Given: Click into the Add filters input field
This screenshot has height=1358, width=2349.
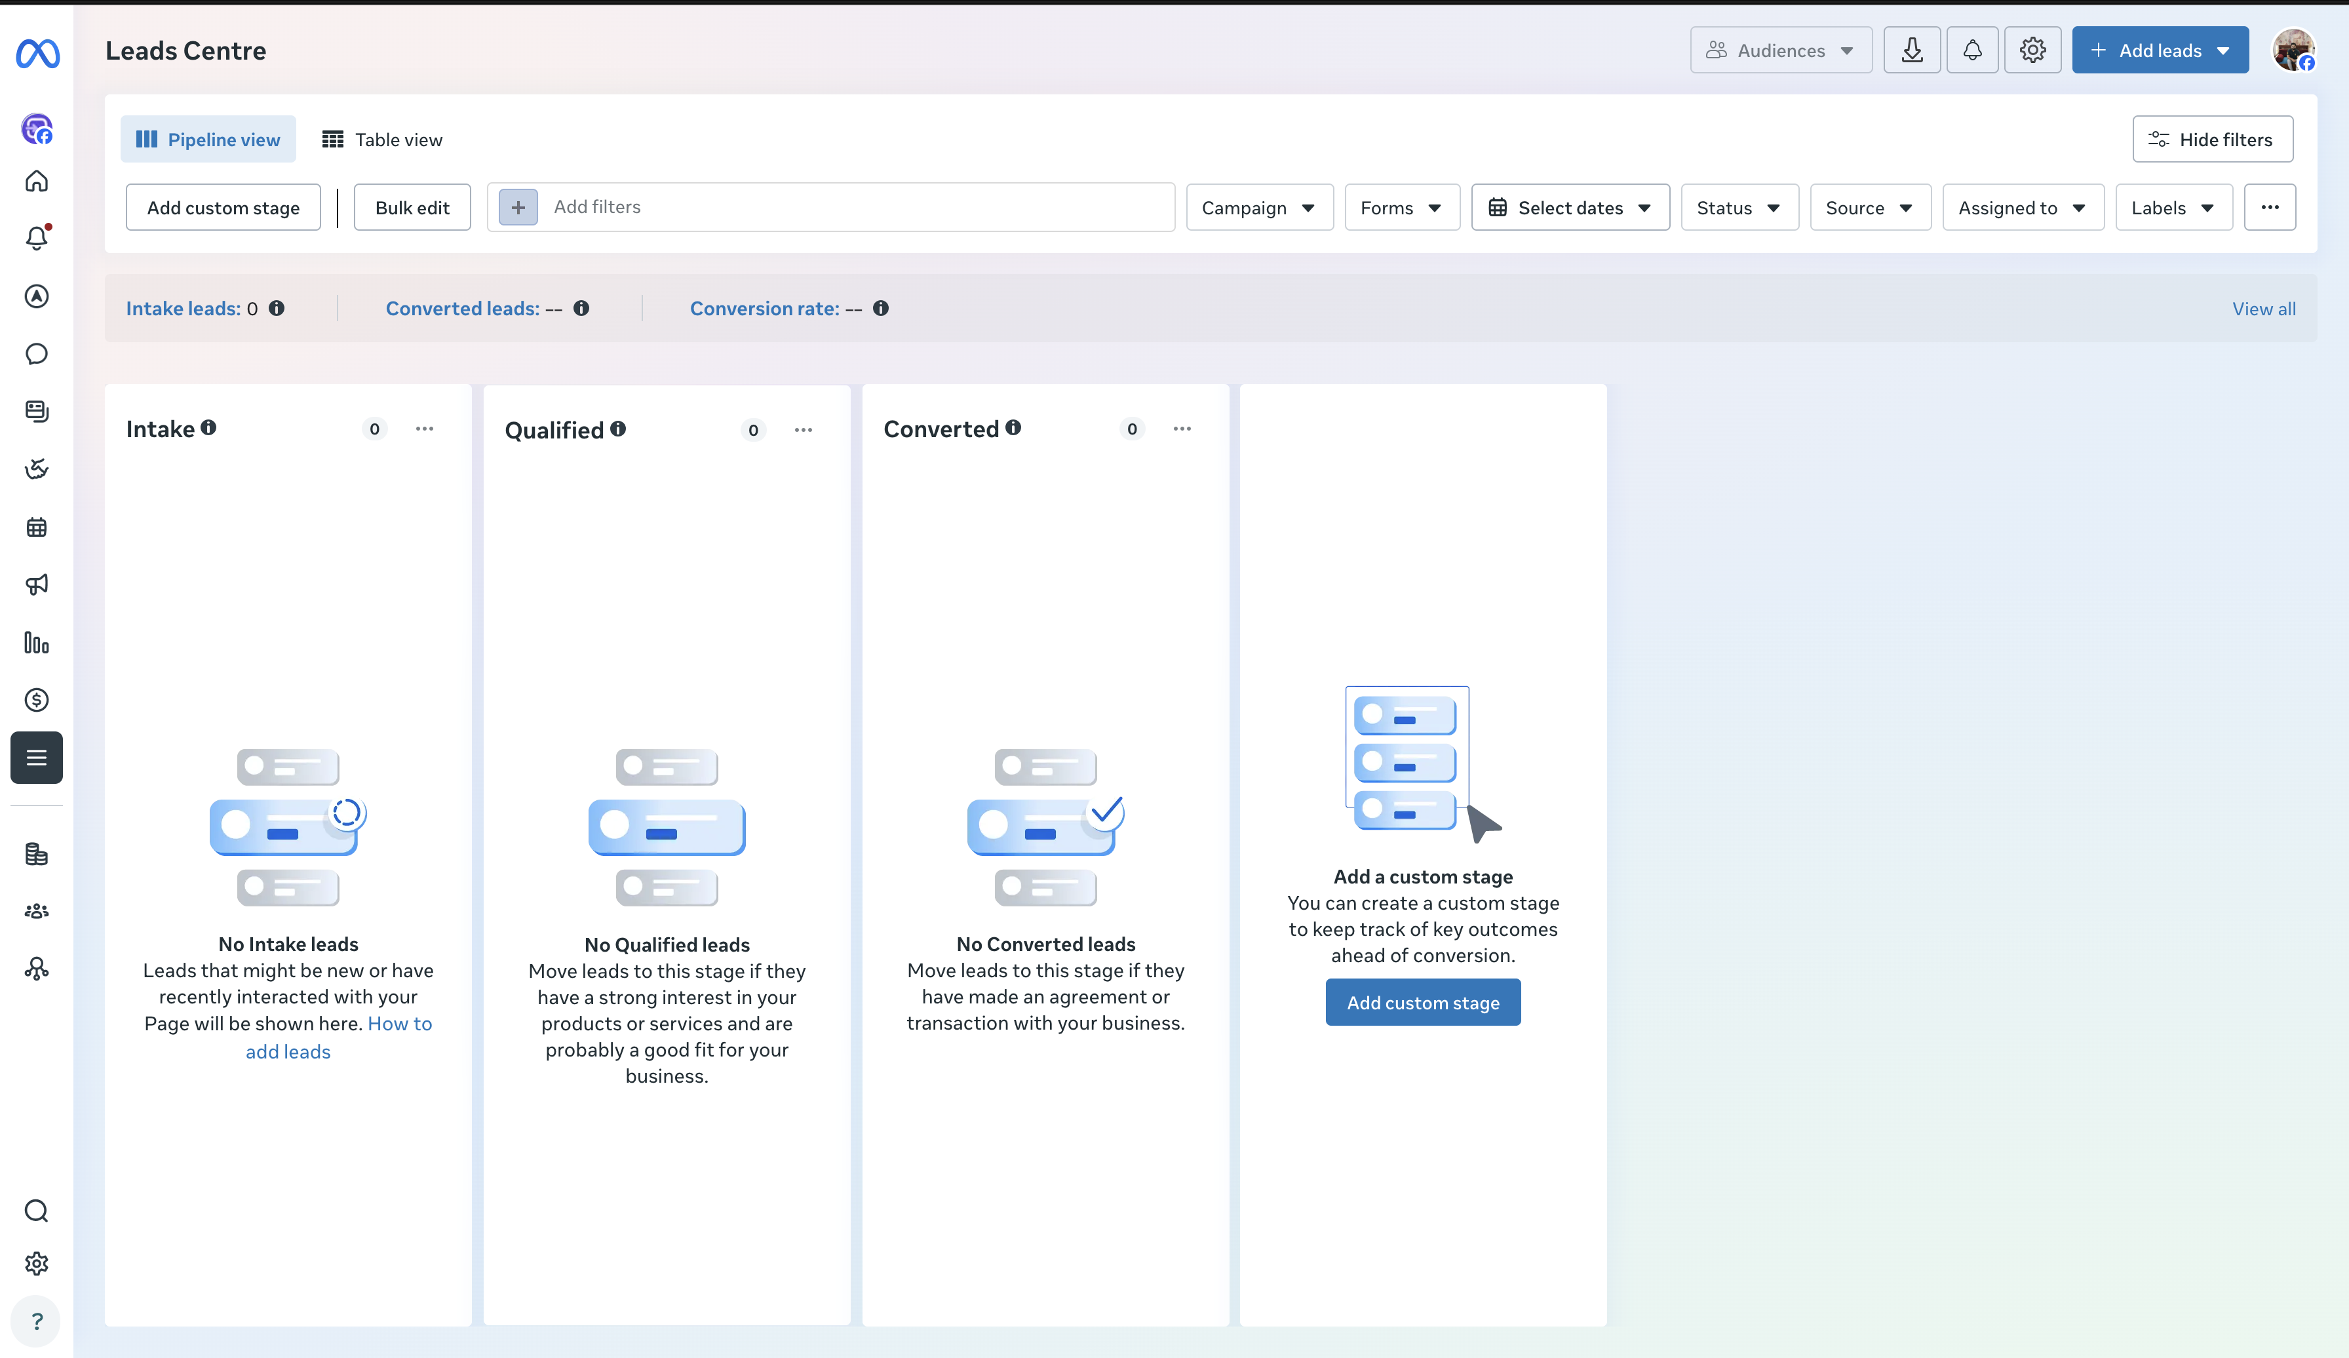Looking at the screenshot, I should tap(830, 207).
